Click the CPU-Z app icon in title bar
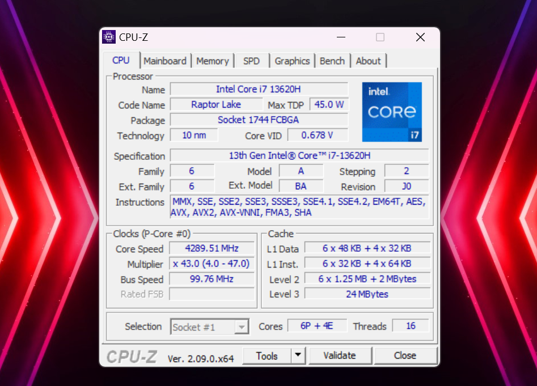This screenshot has height=386, width=537. 109,37
